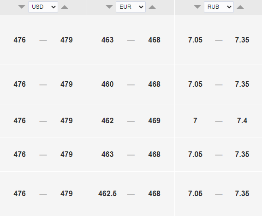Open the USD currency dropdown

(43, 7)
